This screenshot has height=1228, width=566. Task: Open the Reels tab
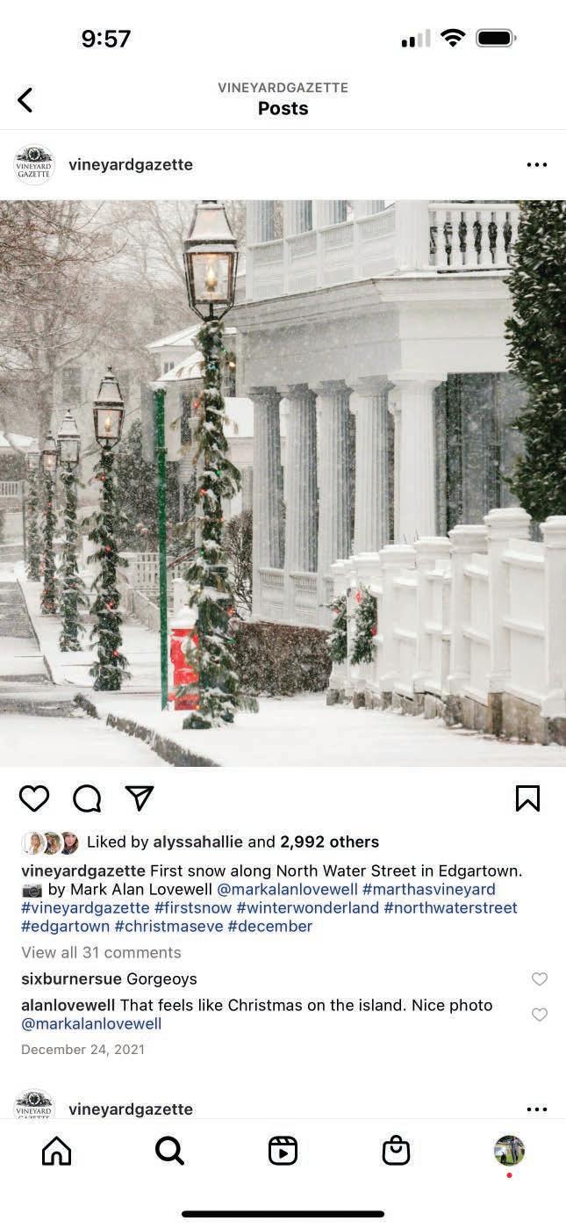click(283, 1151)
